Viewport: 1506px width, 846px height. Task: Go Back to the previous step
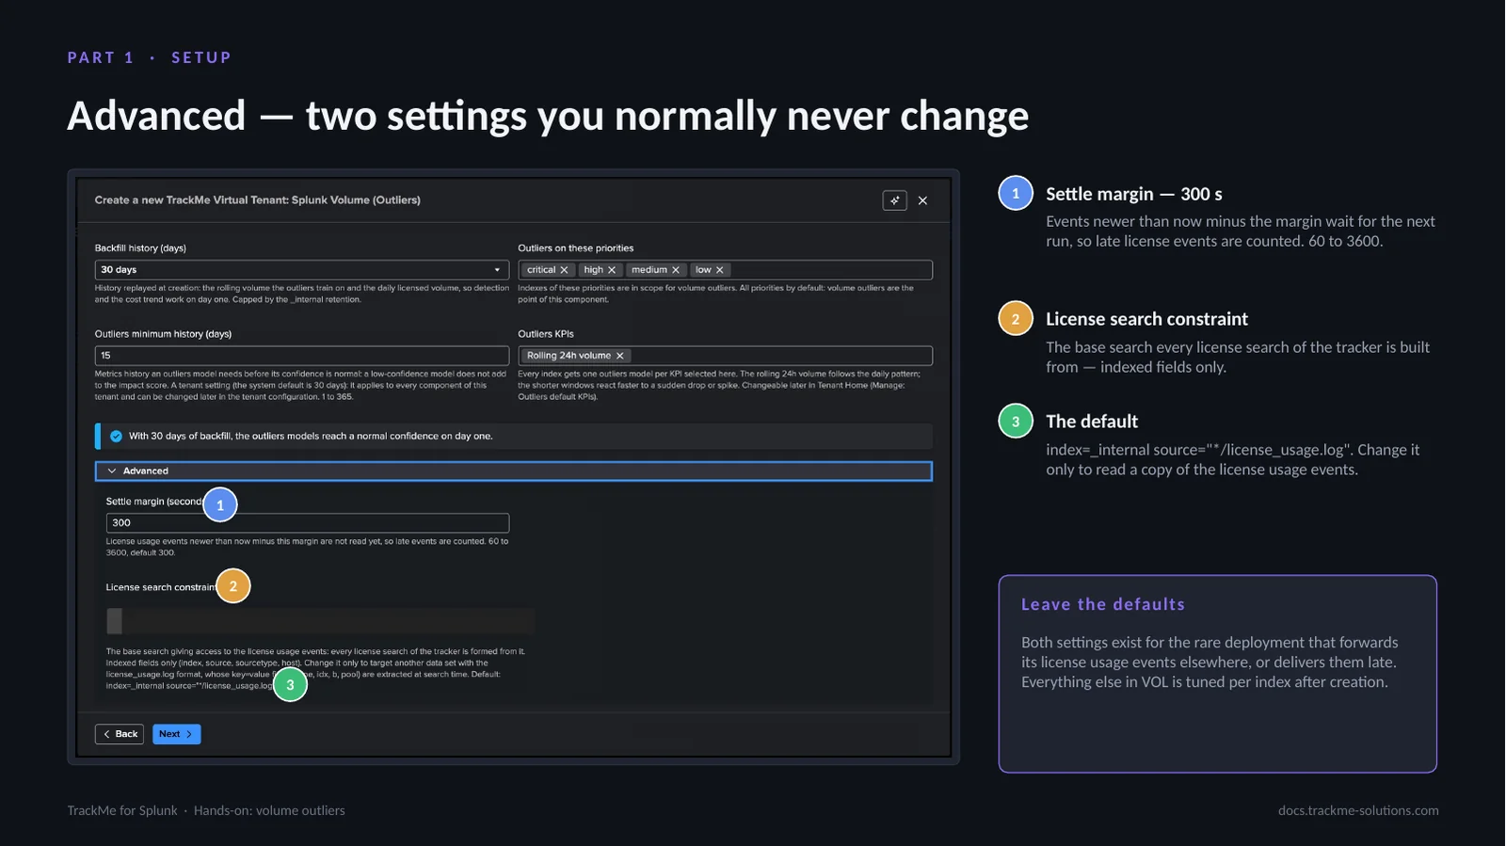pos(120,734)
